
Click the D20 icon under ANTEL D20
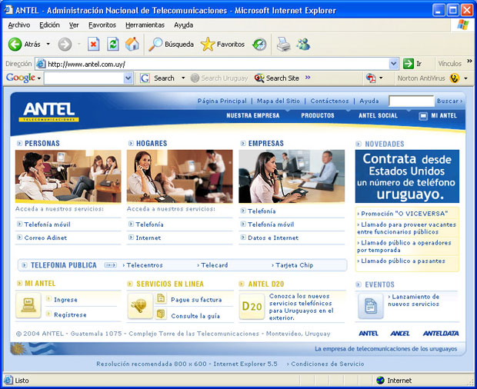click(252, 306)
